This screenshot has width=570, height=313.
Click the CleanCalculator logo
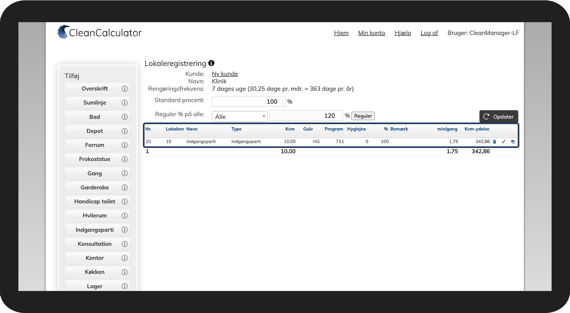[x=99, y=32]
